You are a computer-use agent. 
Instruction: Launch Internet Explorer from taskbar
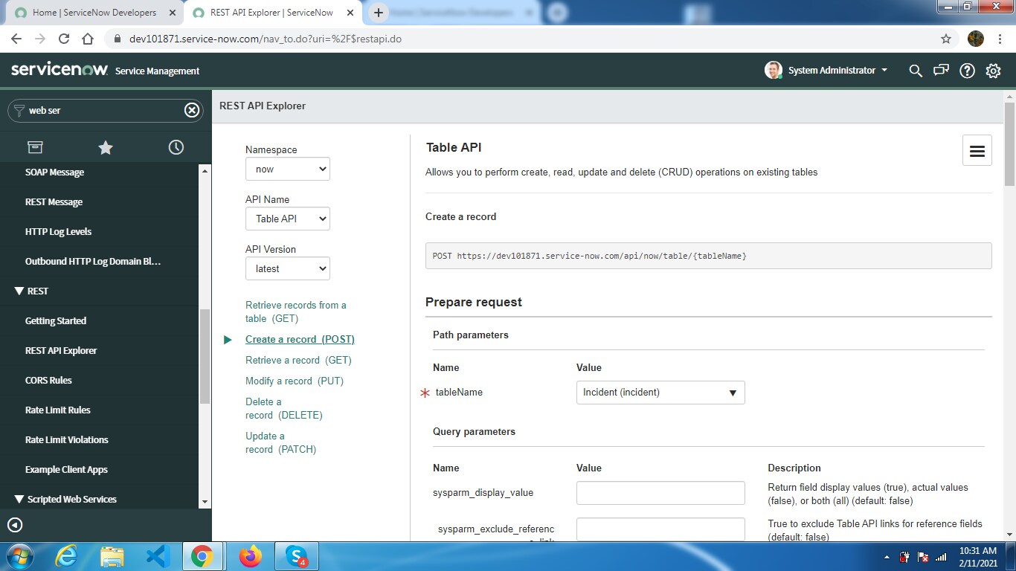[x=66, y=556]
